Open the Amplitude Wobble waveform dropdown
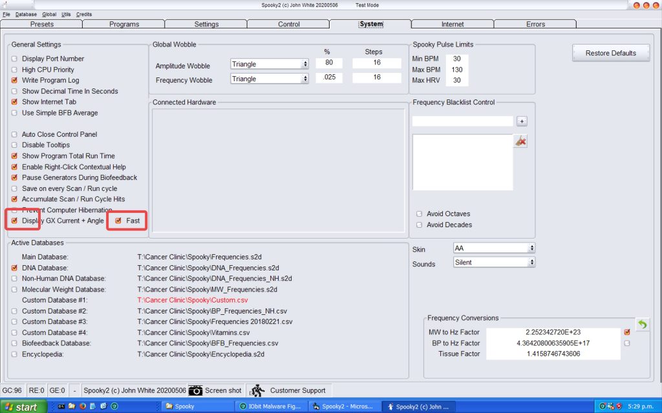This screenshot has height=413, width=662. 270,64
